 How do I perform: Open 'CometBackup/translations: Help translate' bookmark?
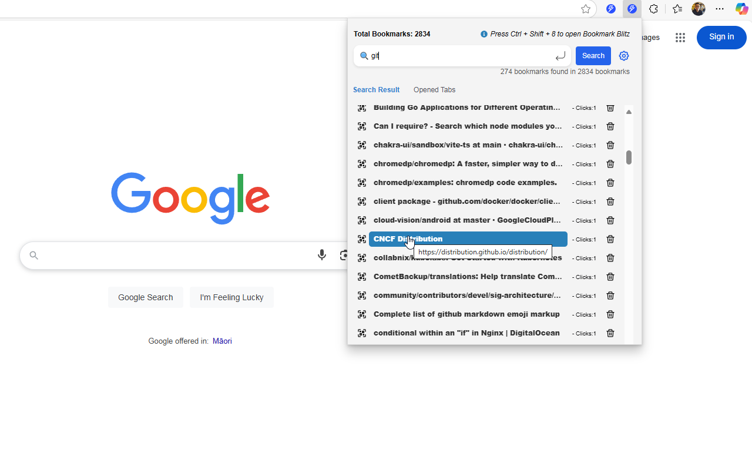click(x=468, y=277)
